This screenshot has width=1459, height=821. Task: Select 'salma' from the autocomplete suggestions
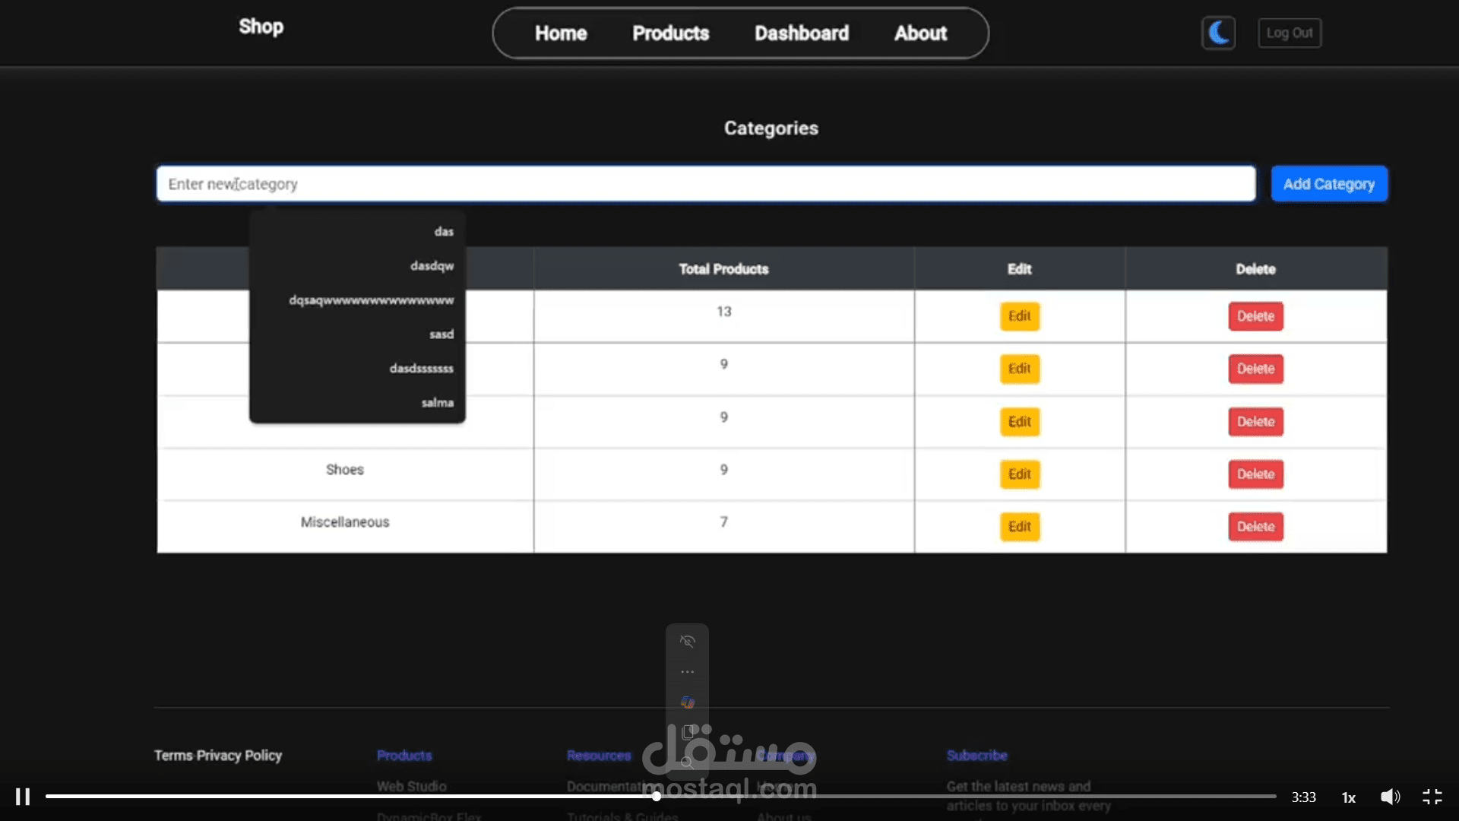point(437,403)
